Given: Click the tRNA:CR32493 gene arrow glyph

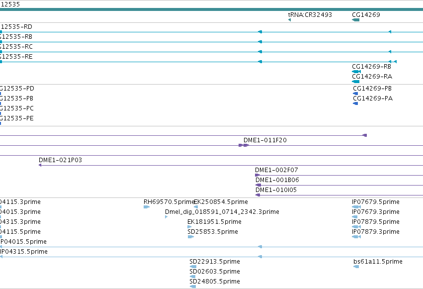Looking at the screenshot, I should click(289, 20).
